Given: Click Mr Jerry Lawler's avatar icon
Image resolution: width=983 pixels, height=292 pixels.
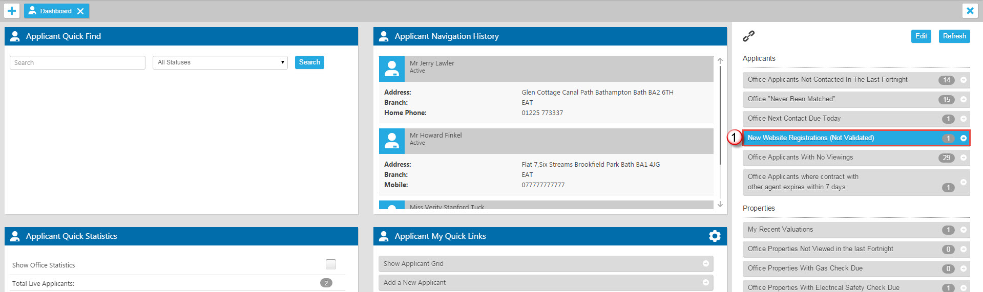Looking at the screenshot, I should (x=392, y=69).
